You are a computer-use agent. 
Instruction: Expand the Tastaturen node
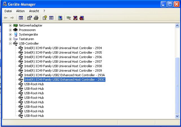tap(10, 39)
